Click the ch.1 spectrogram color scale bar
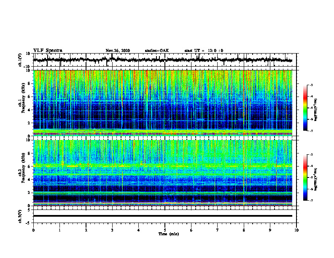This screenshot has height=258, width=334. [x=305, y=108]
